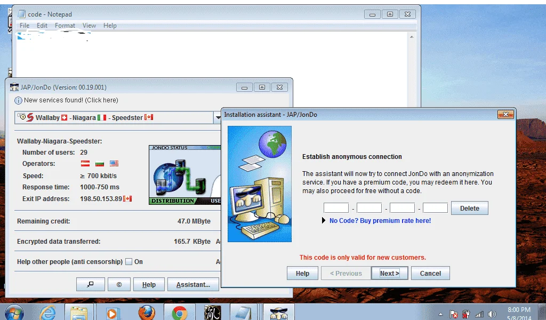Click the Austrian operator flag
Viewport: 546px width, 320px height.
coord(85,163)
